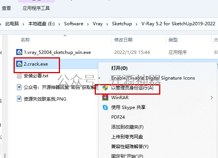218x158 pixels.
Task: Click the 安装必看.txt text file icon
Action: point(19,76)
